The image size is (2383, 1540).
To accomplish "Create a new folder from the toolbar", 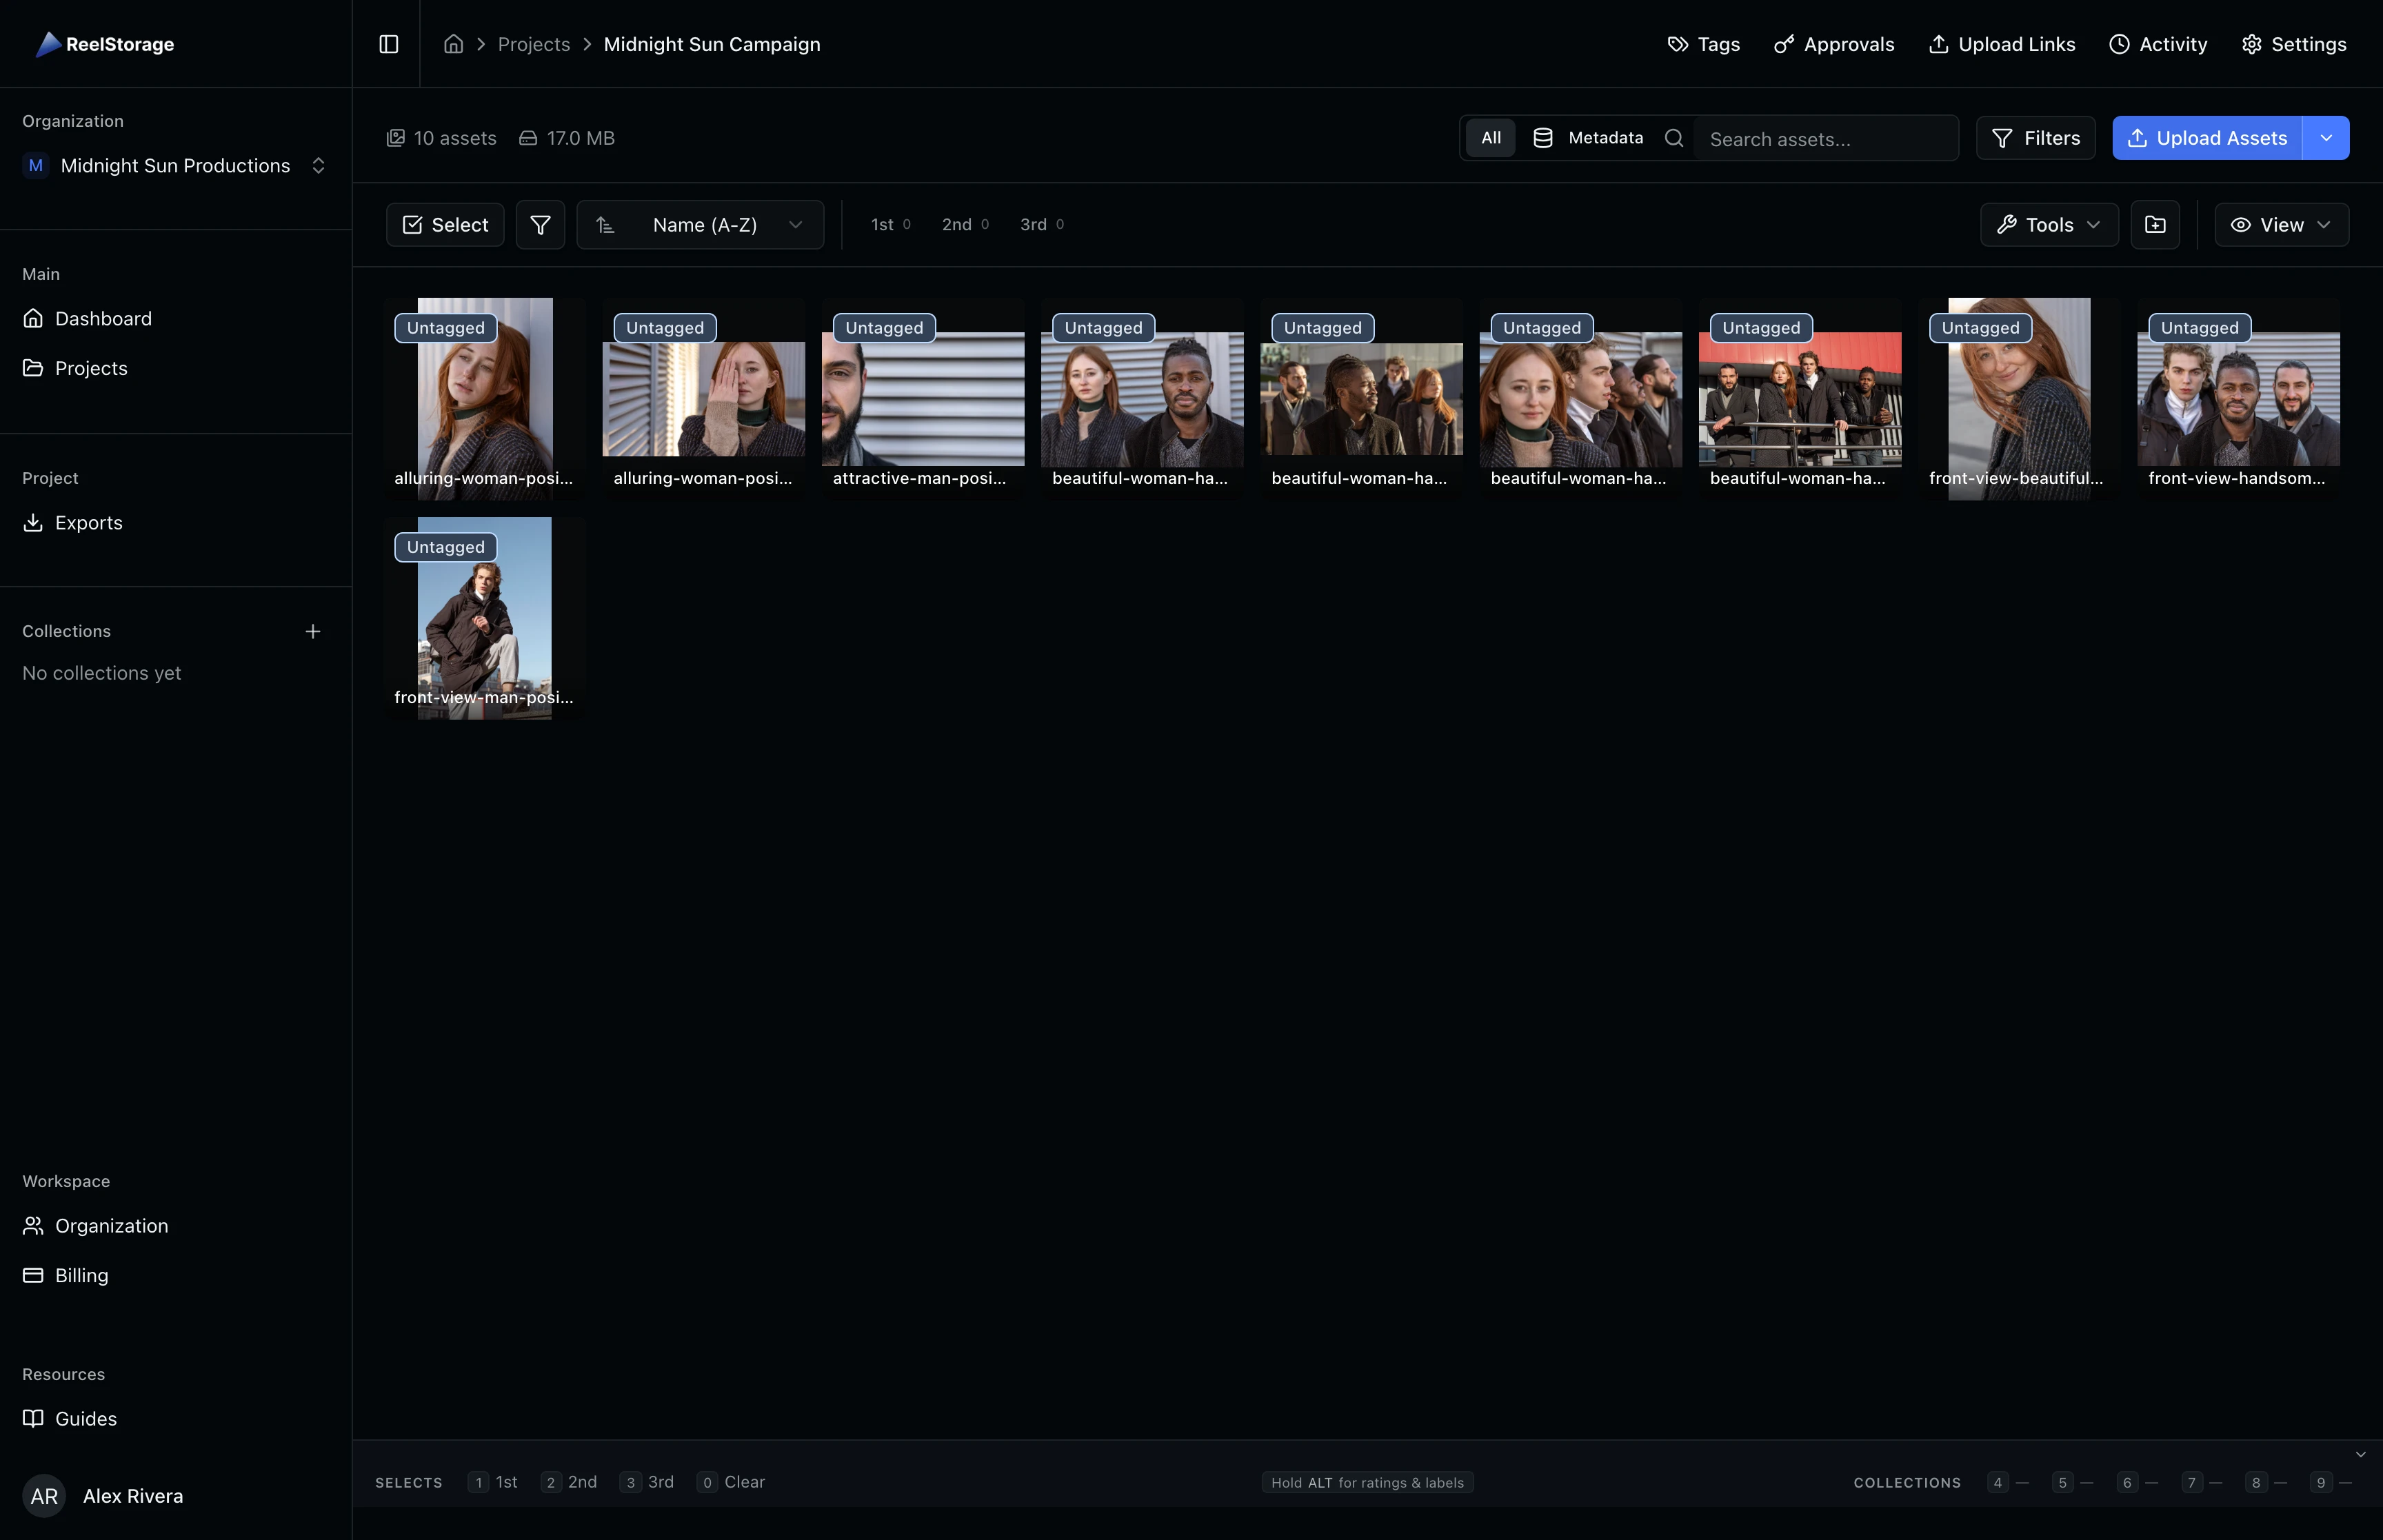I will (2155, 224).
